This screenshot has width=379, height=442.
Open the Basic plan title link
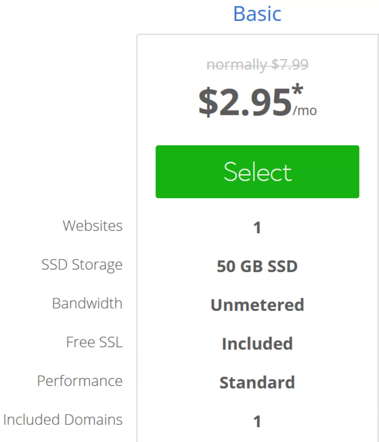[257, 14]
